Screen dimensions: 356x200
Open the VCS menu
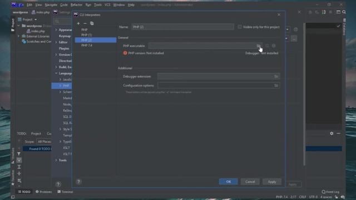coord(107,5)
